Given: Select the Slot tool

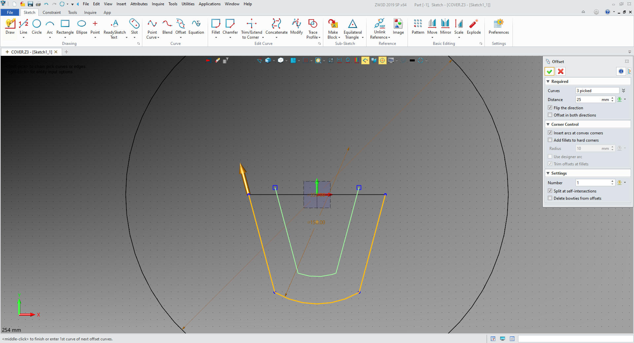Looking at the screenshot, I should pyautogui.click(x=134, y=27).
